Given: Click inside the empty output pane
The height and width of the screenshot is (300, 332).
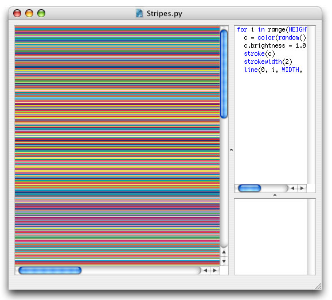Looking at the screenshot, I should tap(271, 237).
